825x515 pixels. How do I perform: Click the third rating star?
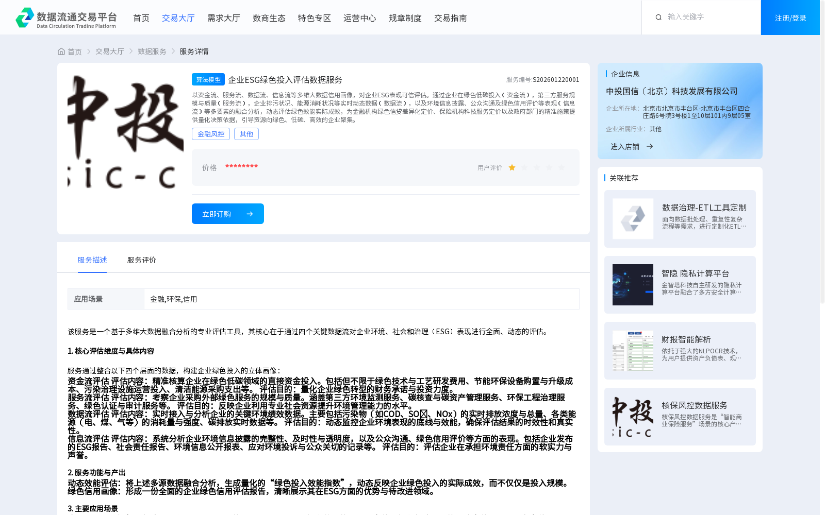point(537,167)
